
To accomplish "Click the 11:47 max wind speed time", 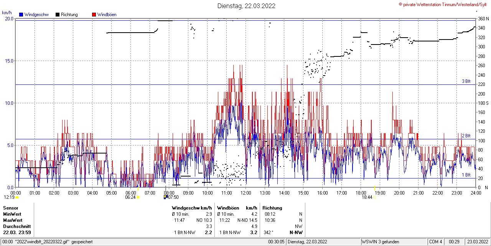I will (x=180, y=220).
